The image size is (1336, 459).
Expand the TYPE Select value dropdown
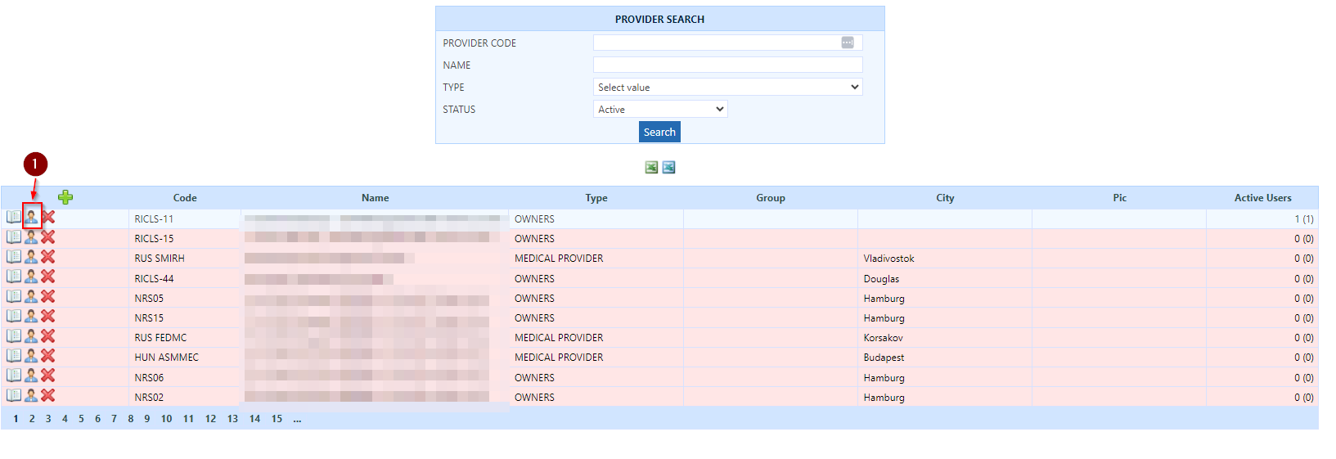727,87
